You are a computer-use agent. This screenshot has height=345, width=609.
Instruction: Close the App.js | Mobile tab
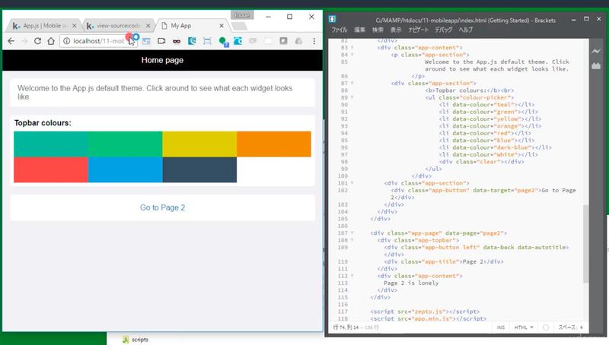pyautogui.click(x=74, y=26)
